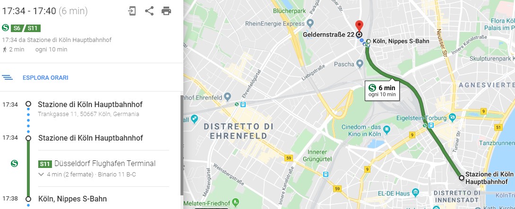
Task: Print the route with printer icon
Action: [166, 11]
